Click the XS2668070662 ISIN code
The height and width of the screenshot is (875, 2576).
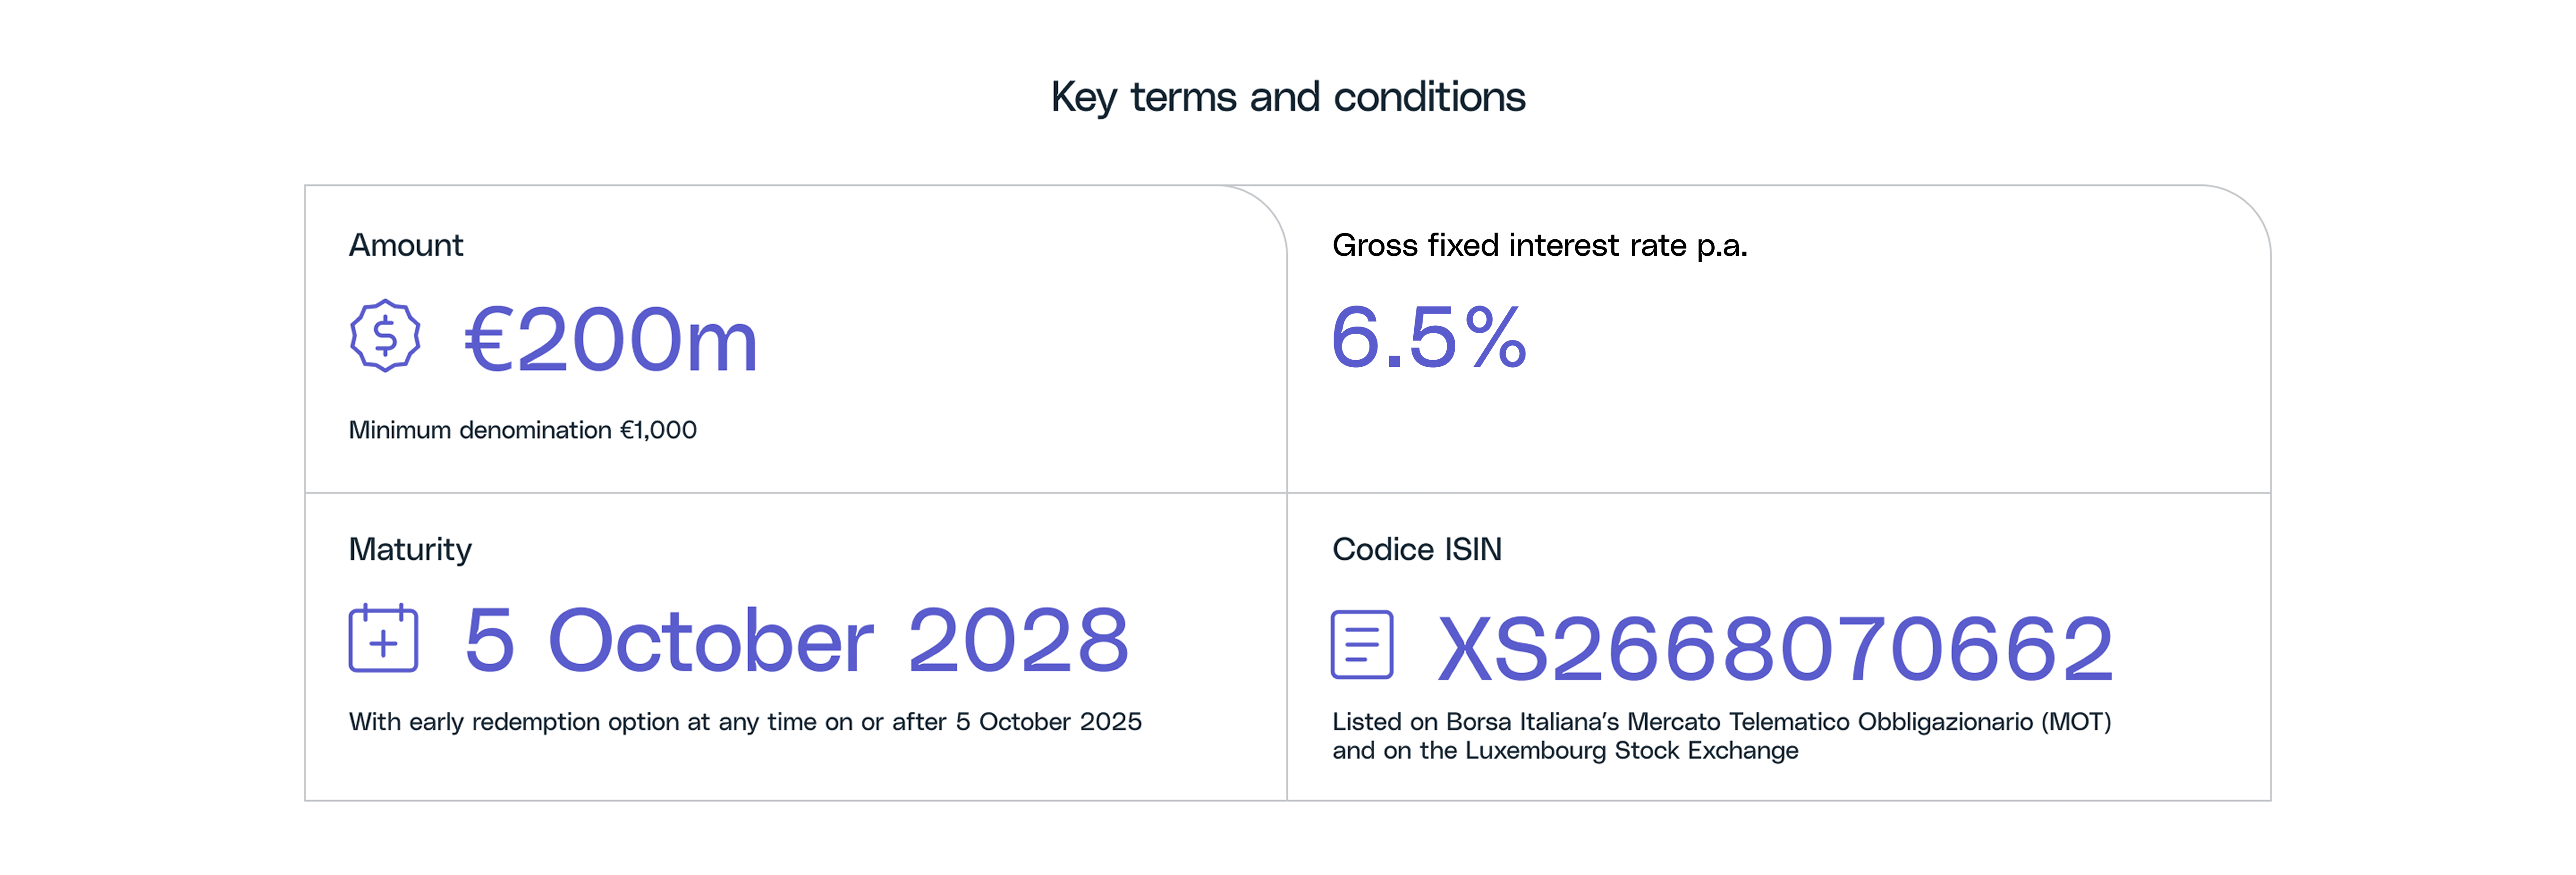(1775, 649)
